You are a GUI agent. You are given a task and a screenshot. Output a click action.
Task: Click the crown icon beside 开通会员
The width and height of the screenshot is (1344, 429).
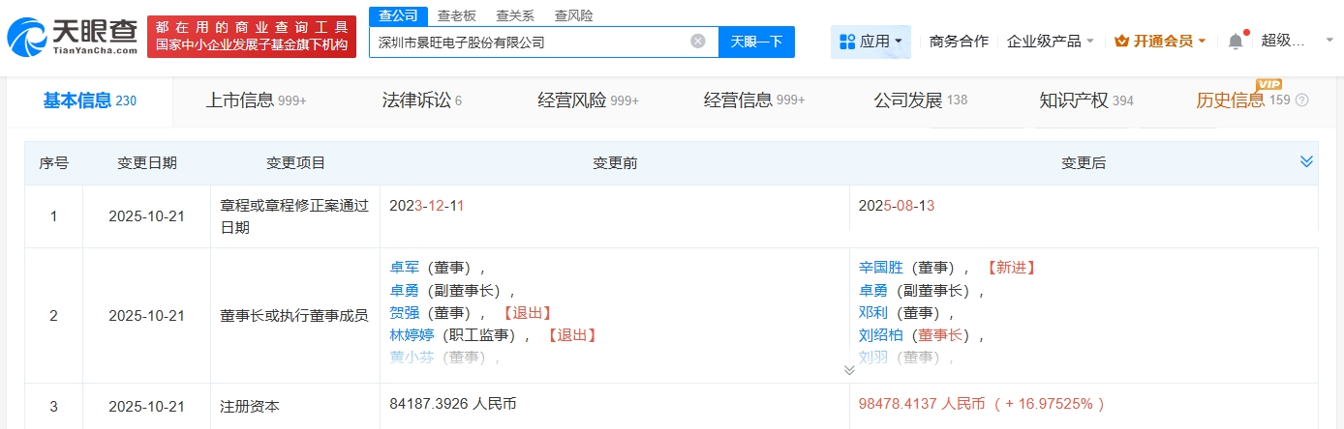1121,42
